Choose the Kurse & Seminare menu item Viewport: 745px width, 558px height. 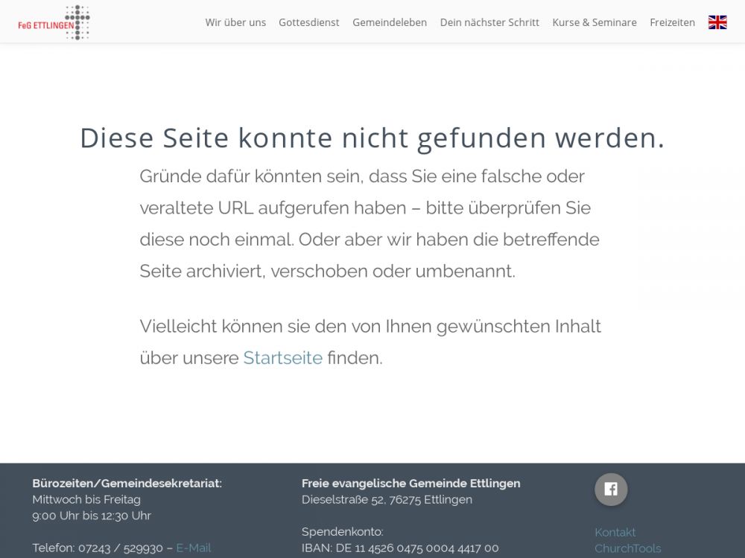click(x=594, y=22)
